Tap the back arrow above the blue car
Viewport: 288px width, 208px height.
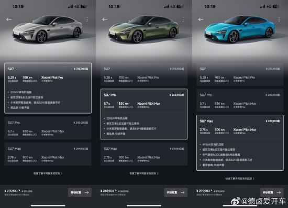pos(201,19)
